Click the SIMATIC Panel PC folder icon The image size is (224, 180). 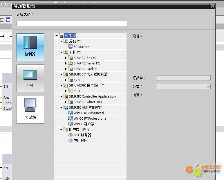(x=71, y=63)
